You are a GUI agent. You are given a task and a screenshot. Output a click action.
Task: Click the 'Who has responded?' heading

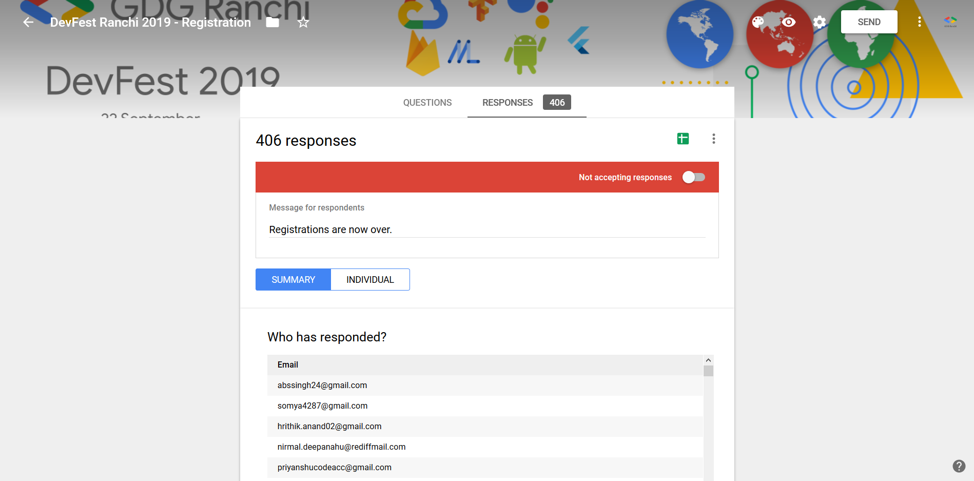(327, 337)
